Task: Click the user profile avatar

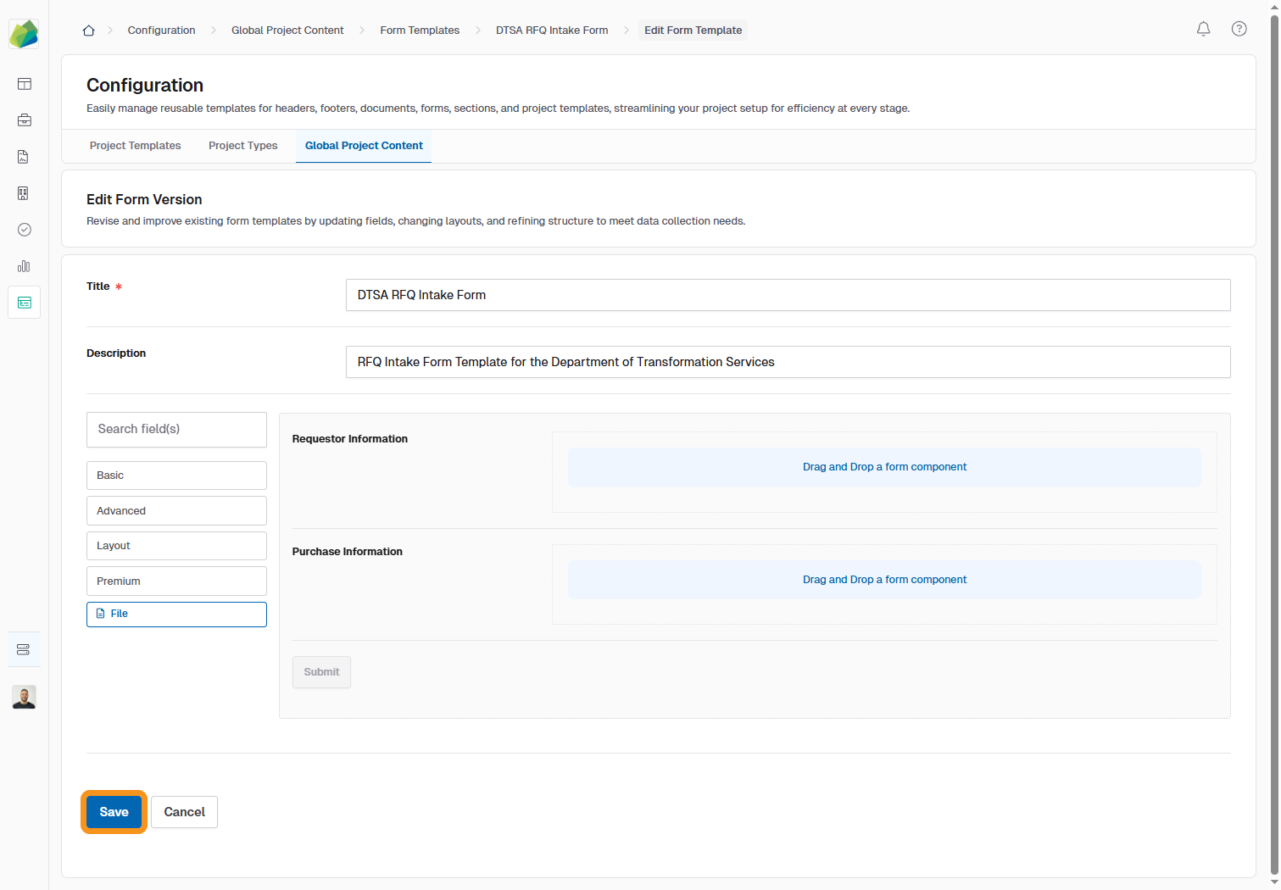Action: tap(24, 697)
